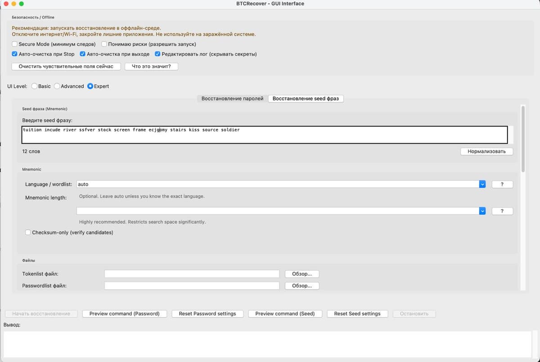Click Очистить чувствительные поля сейчас

pyautogui.click(x=66, y=67)
